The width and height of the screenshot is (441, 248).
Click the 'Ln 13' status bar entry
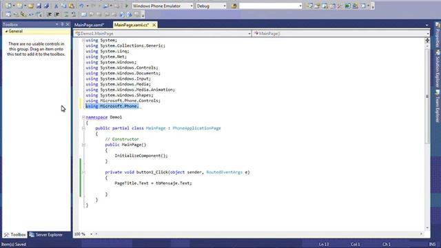point(324,244)
